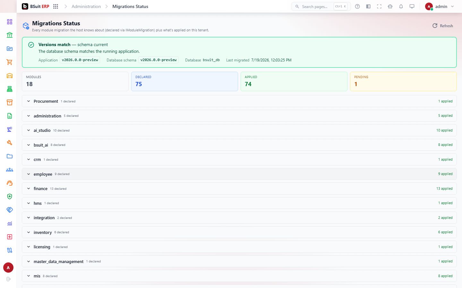Open the warehouse icon in sidebar
The width and height of the screenshot is (462, 288).
point(10,76)
